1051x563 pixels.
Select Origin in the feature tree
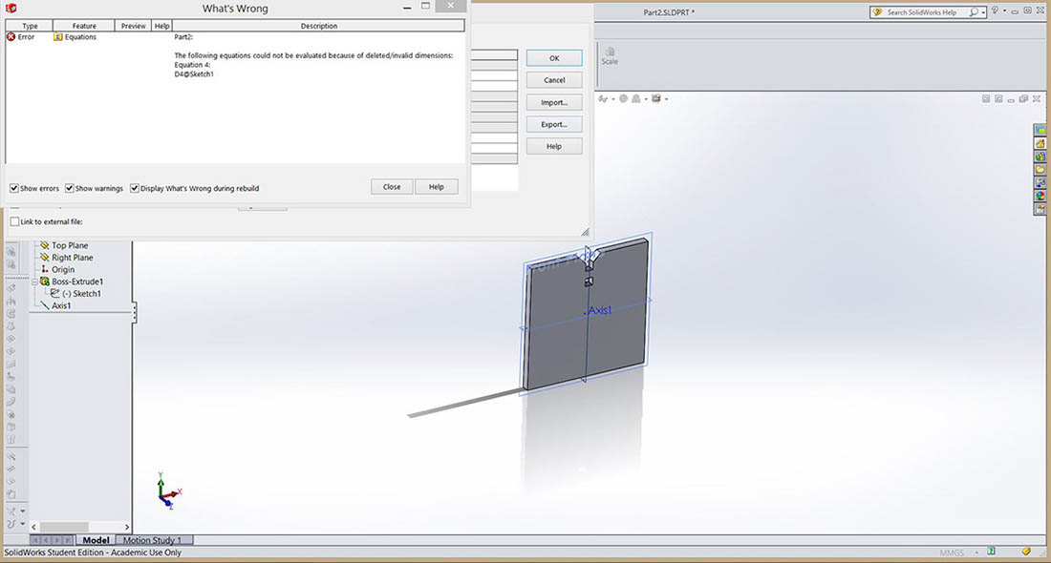[x=63, y=270]
